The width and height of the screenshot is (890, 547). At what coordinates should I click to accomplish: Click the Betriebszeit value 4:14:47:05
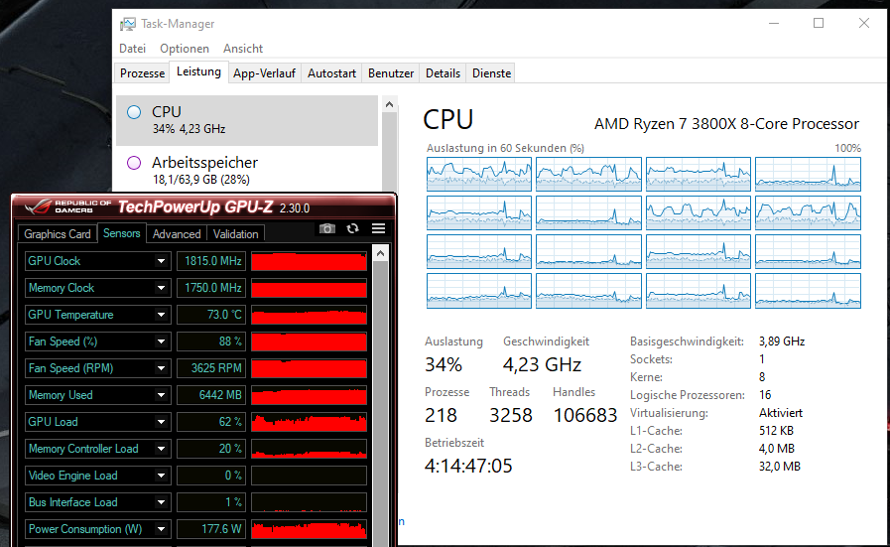[x=468, y=466]
